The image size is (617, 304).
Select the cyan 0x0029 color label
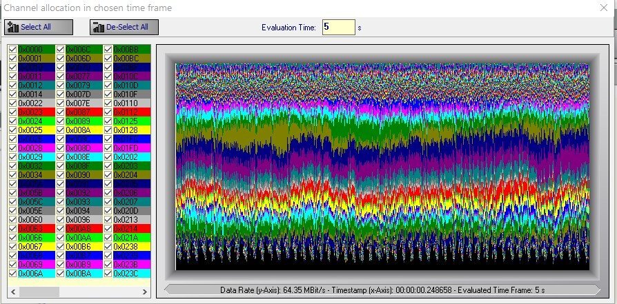point(36,157)
